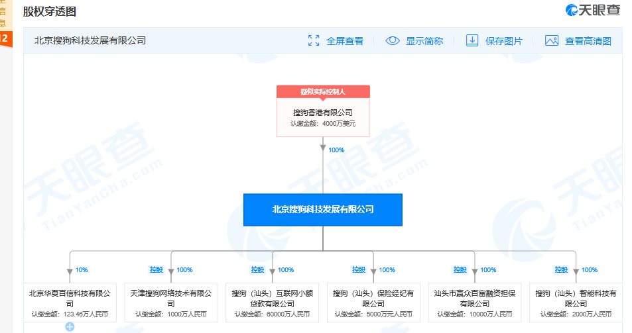Image resolution: width=632 pixels, height=333 pixels.
Task: Open 全屏查看 fullscreen view
Action: click(345, 41)
